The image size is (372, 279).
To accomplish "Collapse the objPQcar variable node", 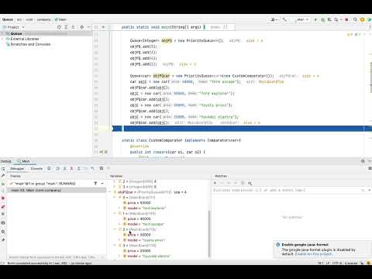I will [x=110, y=192].
